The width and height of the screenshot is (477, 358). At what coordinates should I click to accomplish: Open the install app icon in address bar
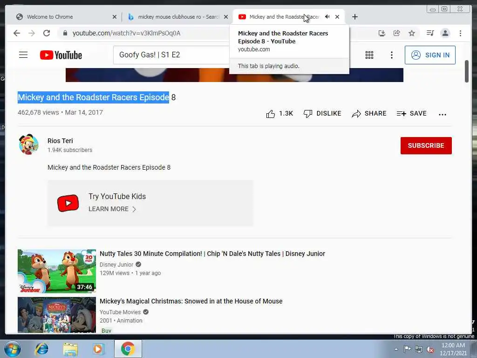[x=382, y=33]
